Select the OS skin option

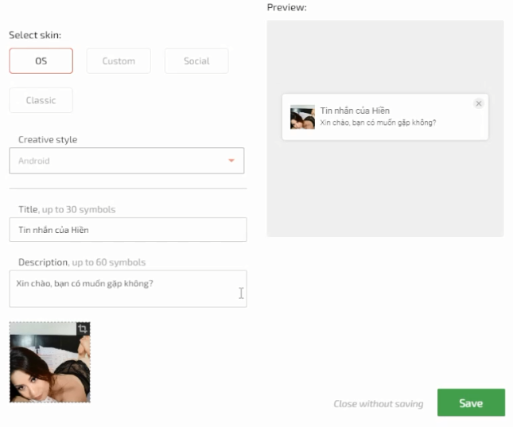(41, 61)
